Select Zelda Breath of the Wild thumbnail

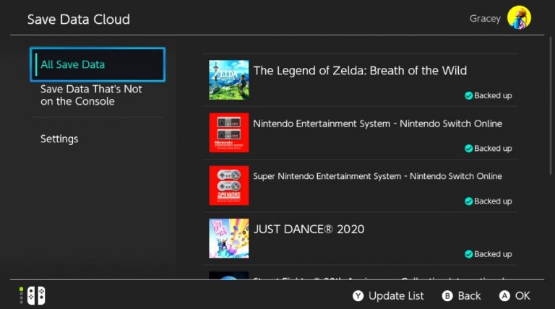pyautogui.click(x=228, y=79)
